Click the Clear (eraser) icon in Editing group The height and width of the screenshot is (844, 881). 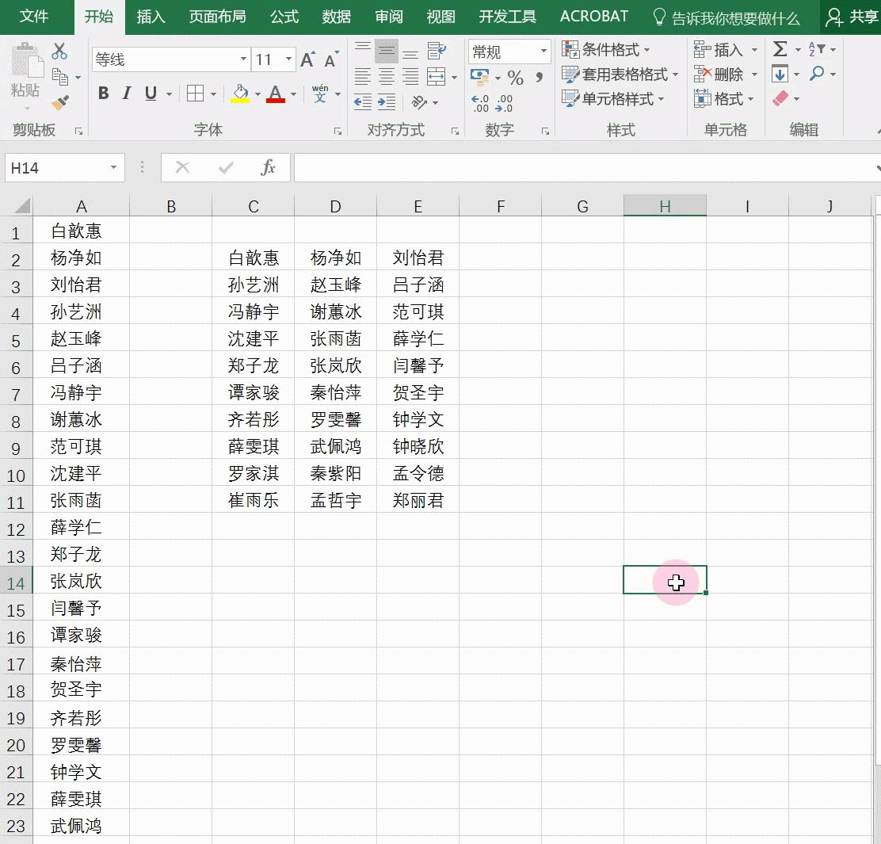click(x=780, y=98)
